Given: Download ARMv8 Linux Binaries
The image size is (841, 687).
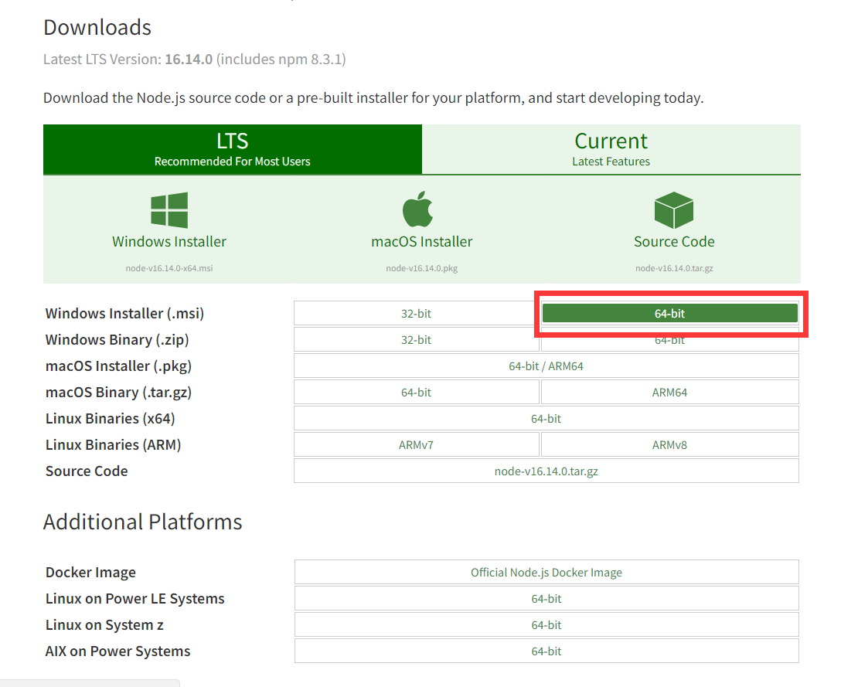Looking at the screenshot, I should point(670,444).
